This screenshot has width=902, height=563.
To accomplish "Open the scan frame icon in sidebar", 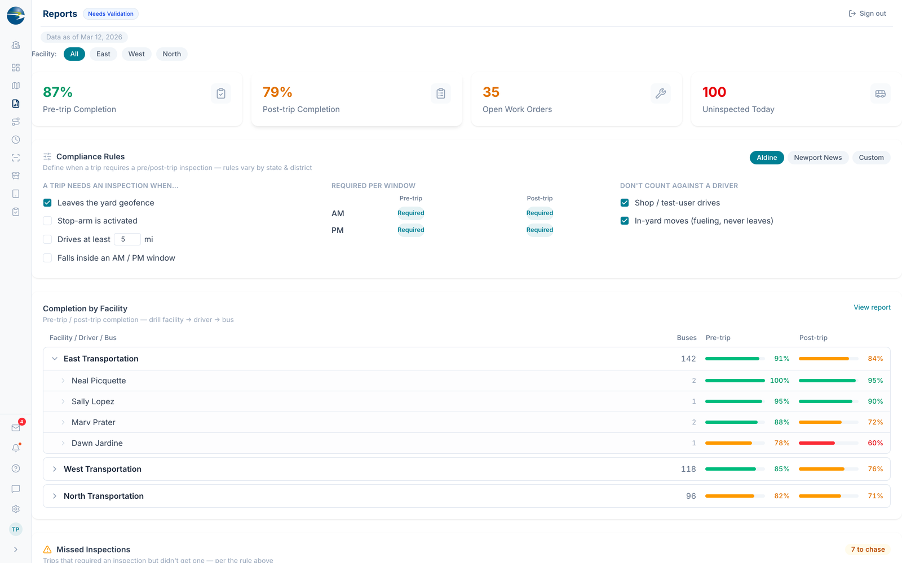I will pyautogui.click(x=16, y=158).
